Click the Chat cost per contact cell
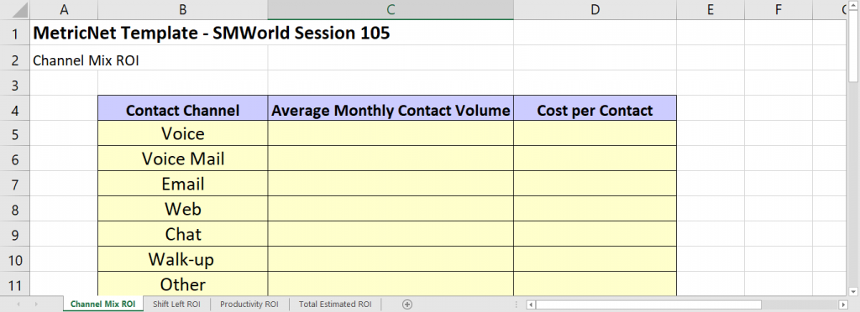Image resolution: width=860 pixels, height=312 pixels. tap(595, 234)
